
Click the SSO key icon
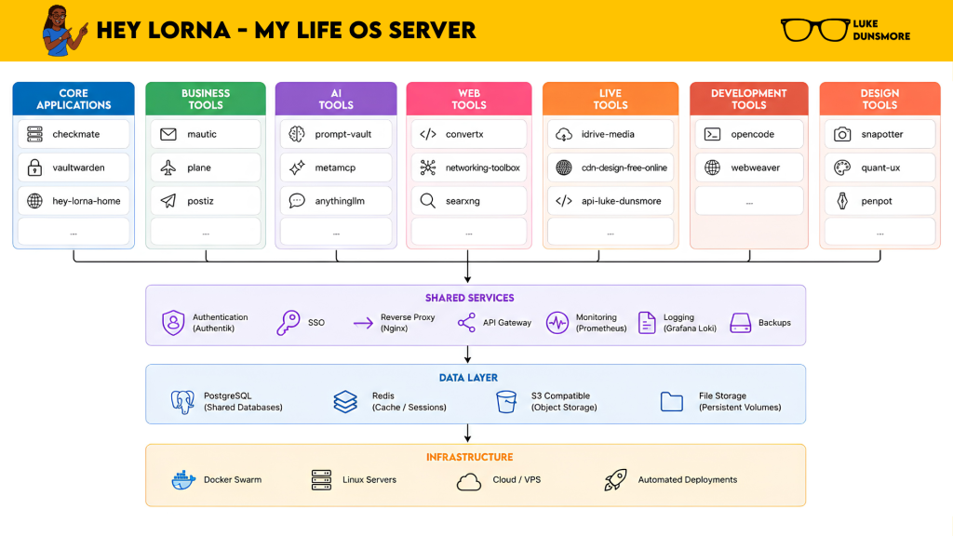(289, 323)
